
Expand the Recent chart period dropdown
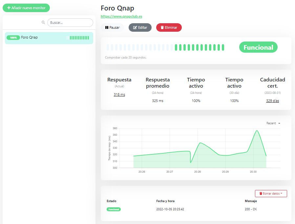(x=273, y=123)
